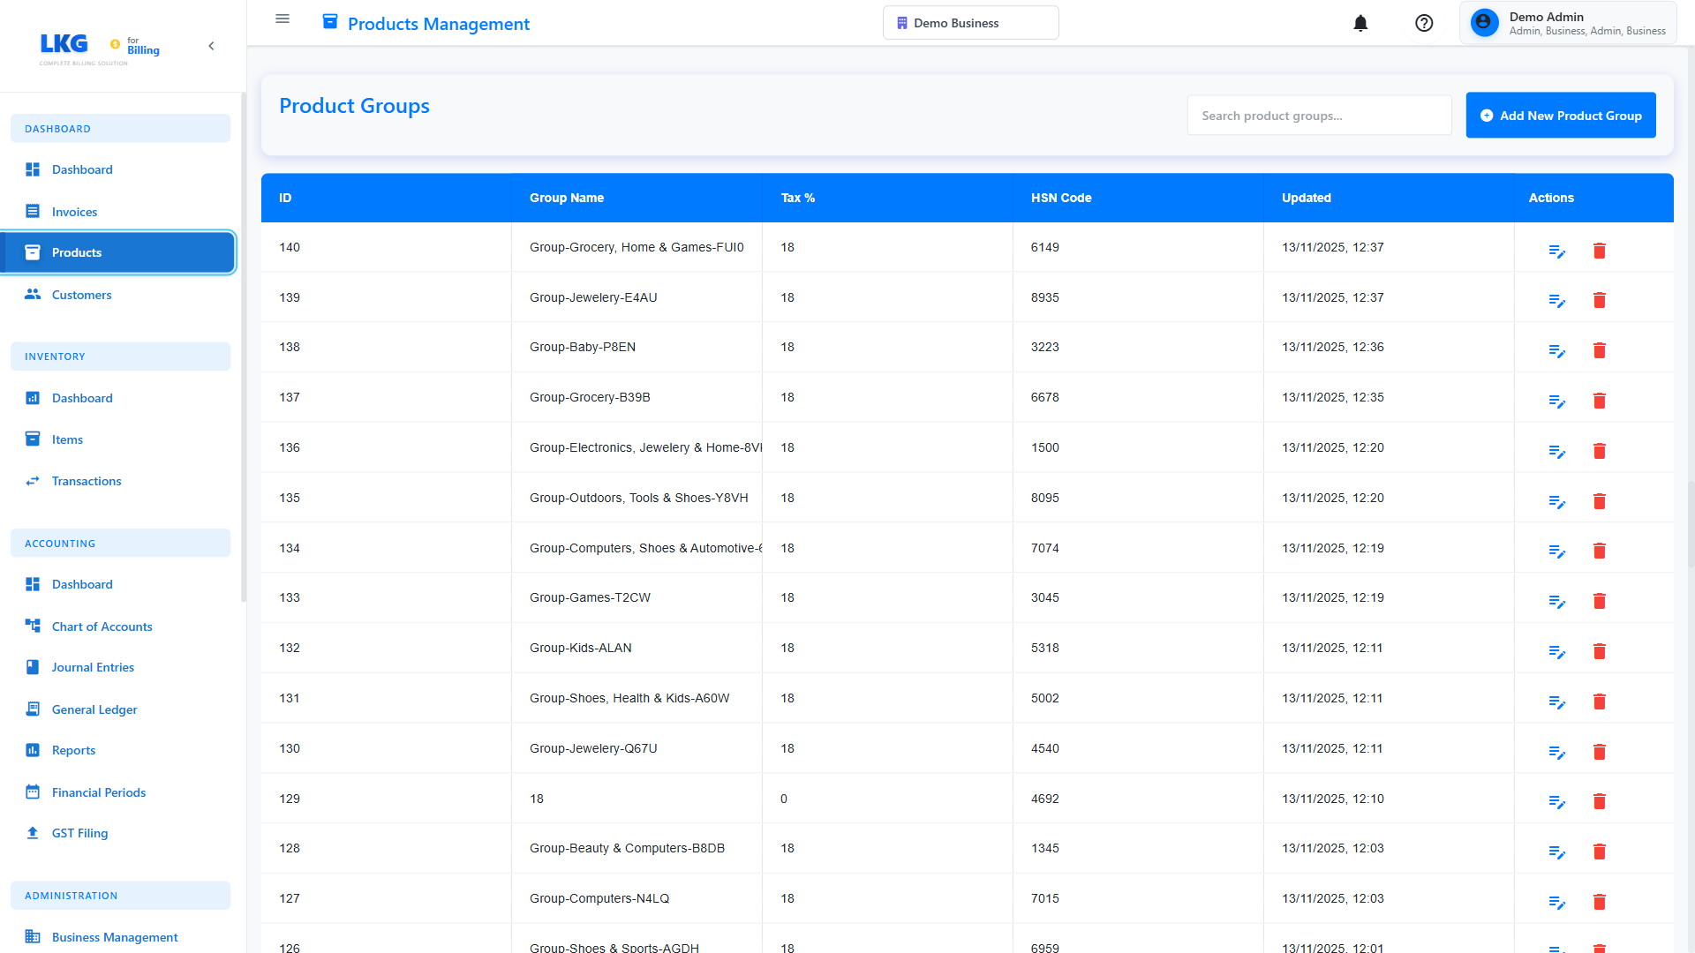
Task: Open edit icon for Group-Baby-P8EN
Action: pos(1556,350)
